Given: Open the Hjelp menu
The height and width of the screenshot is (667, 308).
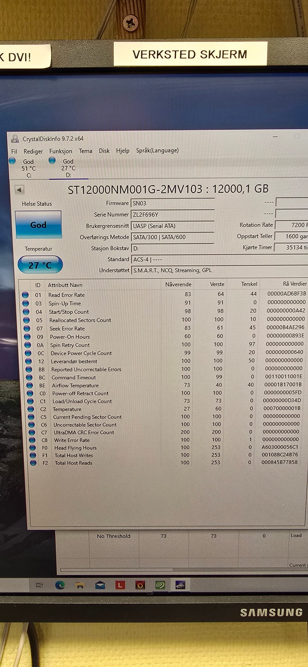Looking at the screenshot, I should (x=123, y=151).
